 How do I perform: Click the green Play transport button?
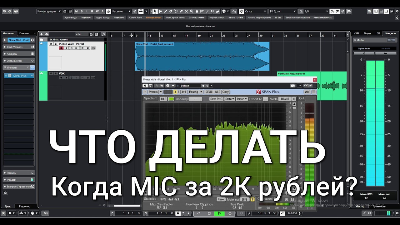click(219, 213)
